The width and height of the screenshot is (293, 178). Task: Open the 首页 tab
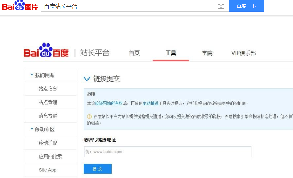[134, 53]
